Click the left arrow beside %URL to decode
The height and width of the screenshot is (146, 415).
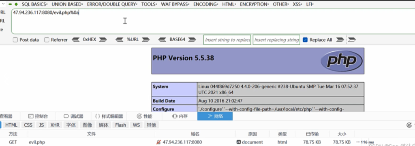[120, 40]
